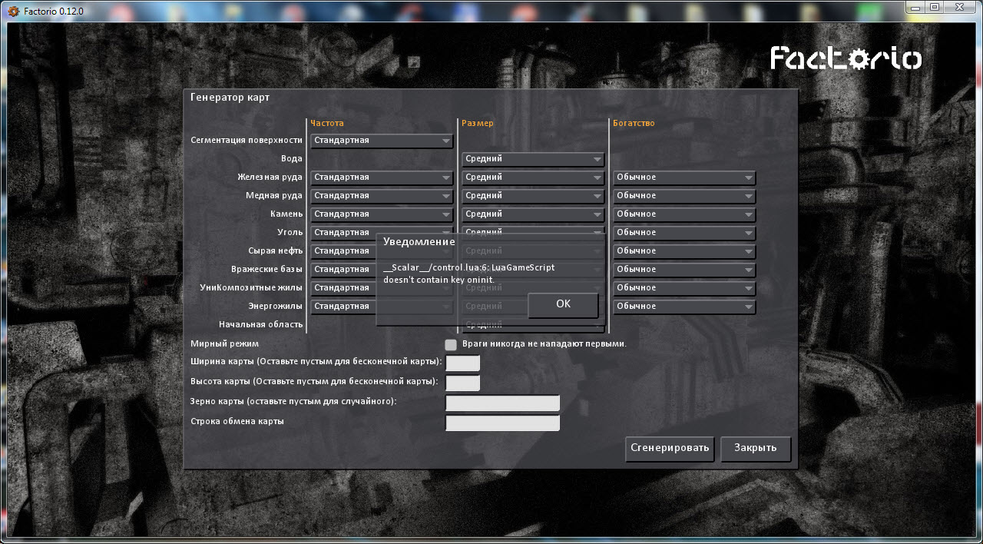Open Сырая нефть richness dropdown
The width and height of the screenshot is (983, 544).
pyautogui.click(x=684, y=251)
